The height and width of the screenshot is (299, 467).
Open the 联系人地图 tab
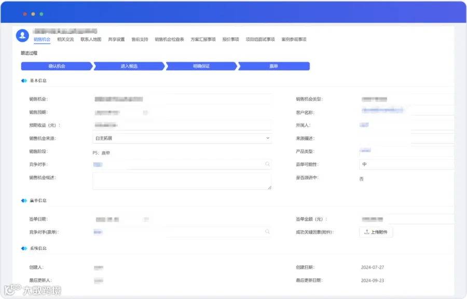(x=91, y=39)
